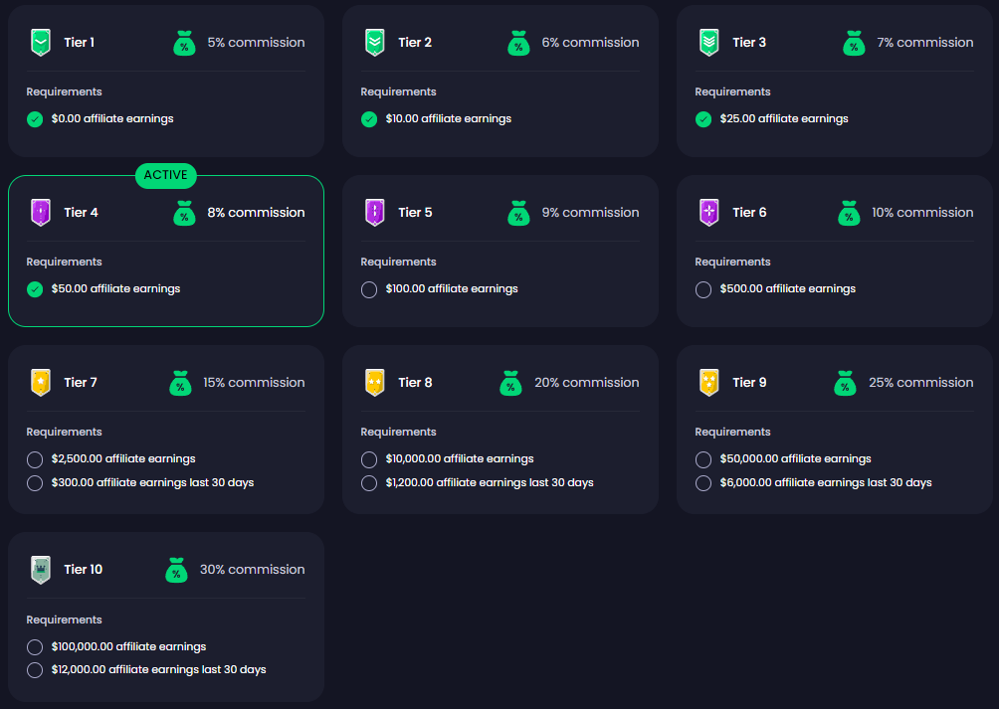Click the Tier 1 green badge icon
This screenshot has height=709, width=999.
[x=40, y=43]
